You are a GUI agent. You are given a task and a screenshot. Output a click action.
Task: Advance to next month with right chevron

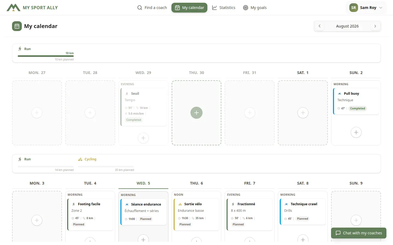click(375, 26)
